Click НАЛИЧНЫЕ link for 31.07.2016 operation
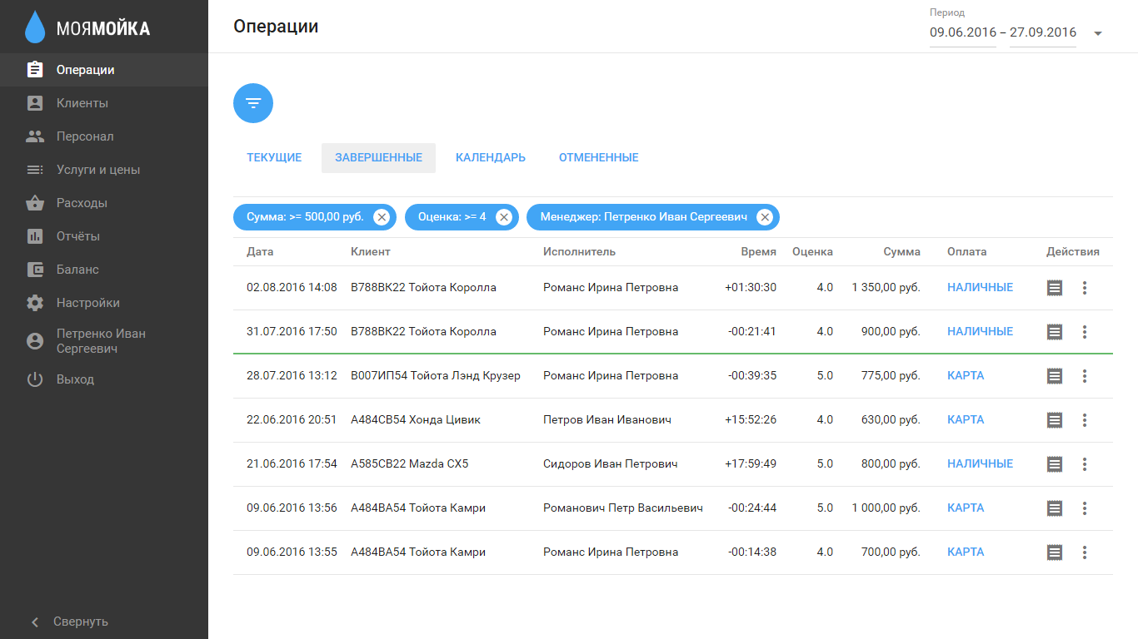Image resolution: width=1138 pixels, height=639 pixels. click(x=980, y=331)
